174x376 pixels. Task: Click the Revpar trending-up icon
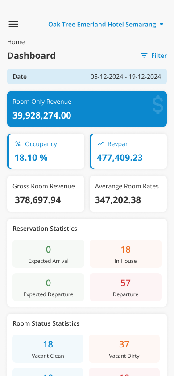coord(100,143)
